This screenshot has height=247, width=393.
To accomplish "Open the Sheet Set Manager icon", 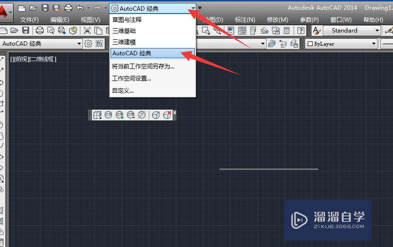I will [x=264, y=31].
